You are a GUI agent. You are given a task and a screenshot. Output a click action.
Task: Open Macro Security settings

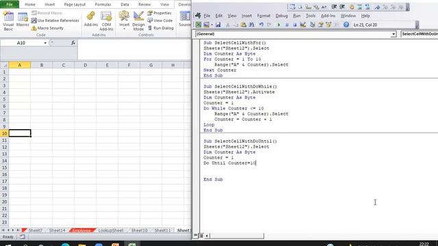point(47,28)
